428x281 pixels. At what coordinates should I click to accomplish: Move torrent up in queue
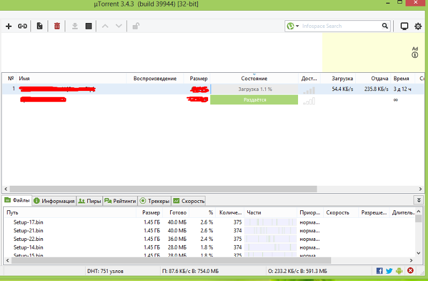[105, 26]
